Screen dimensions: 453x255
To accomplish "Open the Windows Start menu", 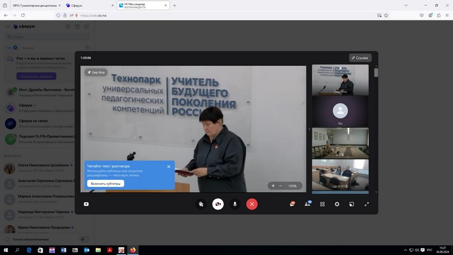I will [x=6, y=250].
